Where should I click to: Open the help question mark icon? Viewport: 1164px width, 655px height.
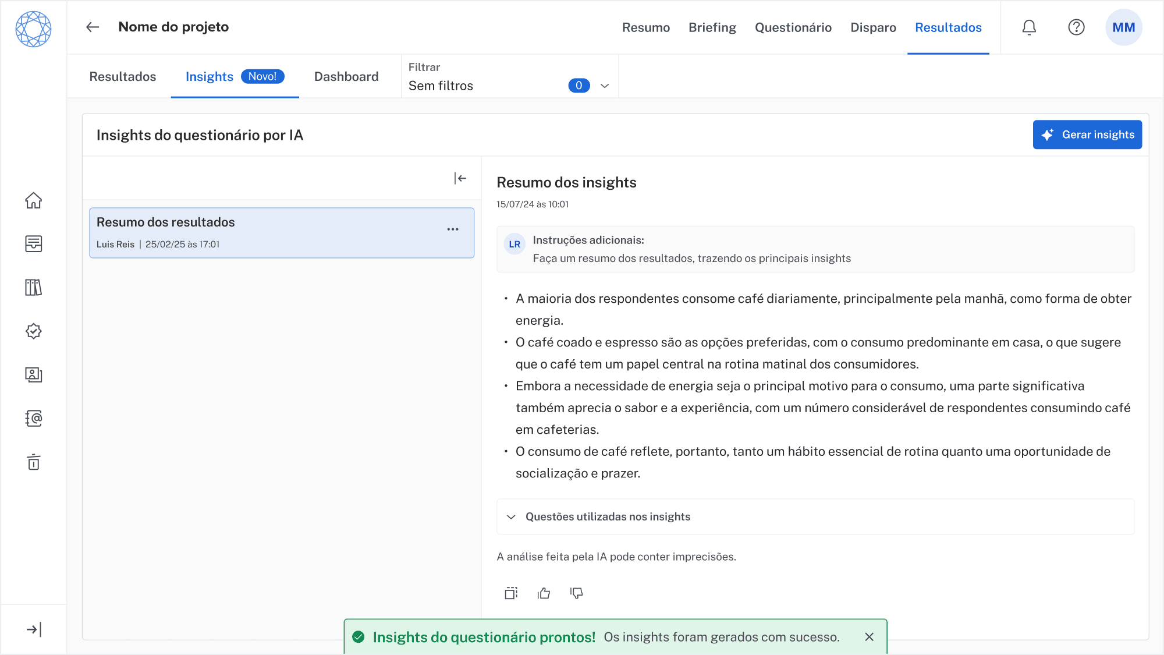tap(1076, 27)
